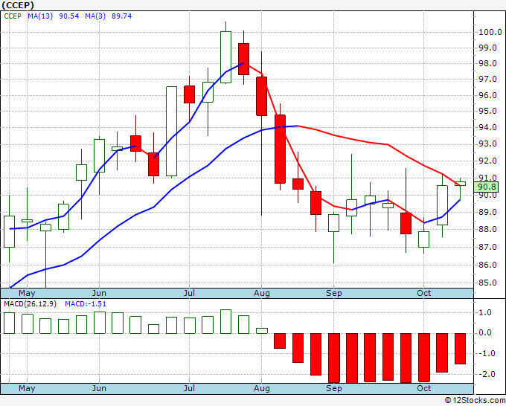Click the MACD:-1.51 value label
This screenshot has height=406, width=506.
click(86, 304)
